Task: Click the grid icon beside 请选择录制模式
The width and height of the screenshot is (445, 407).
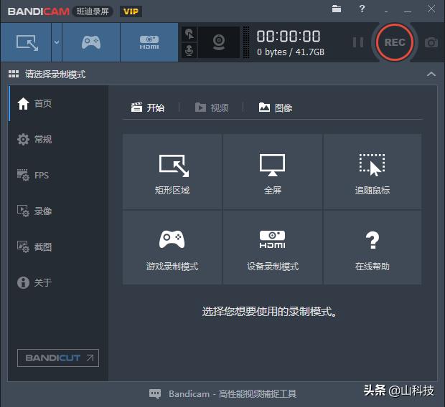Action: (x=14, y=75)
